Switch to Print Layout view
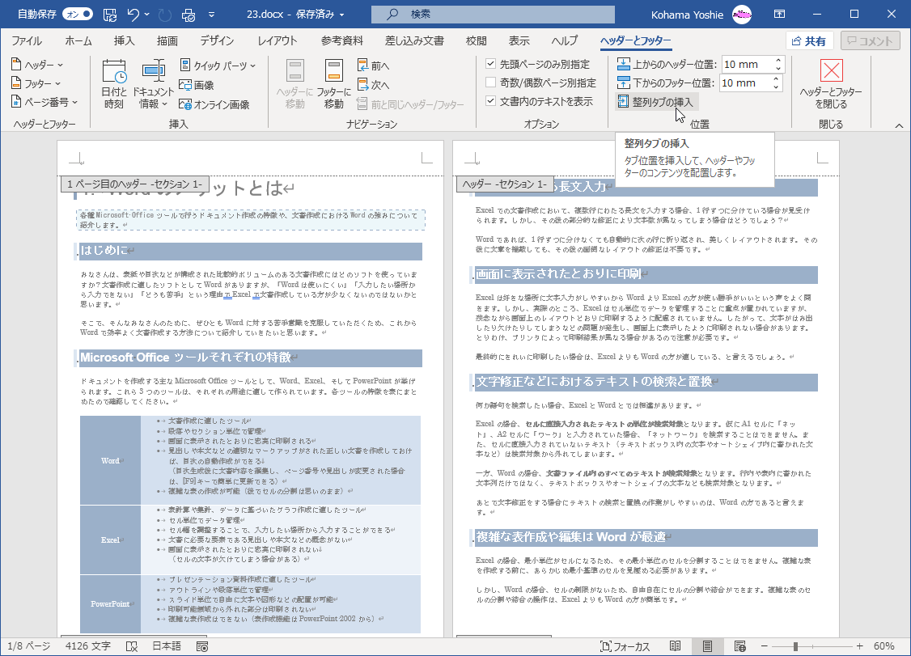Image resolution: width=911 pixels, height=656 pixels. point(707,646)
